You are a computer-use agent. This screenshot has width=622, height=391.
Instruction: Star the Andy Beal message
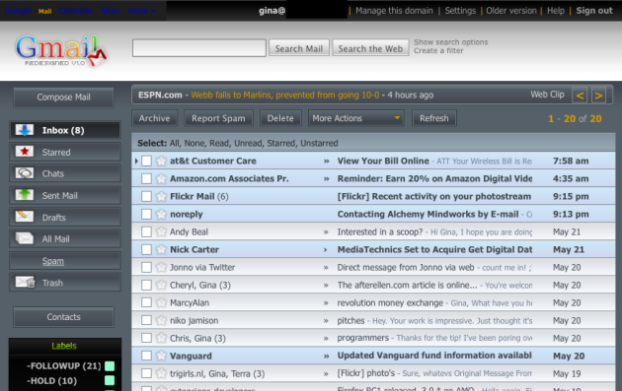pos(161,231)
